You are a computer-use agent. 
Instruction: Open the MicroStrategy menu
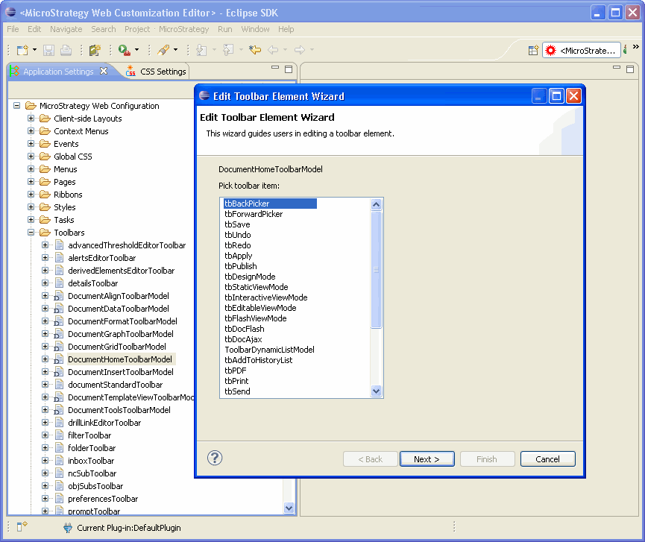click(184, 29)
